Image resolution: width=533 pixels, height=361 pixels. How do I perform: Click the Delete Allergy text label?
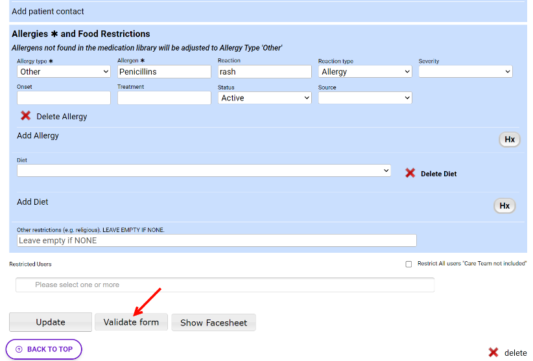click(x=62, y=117)
